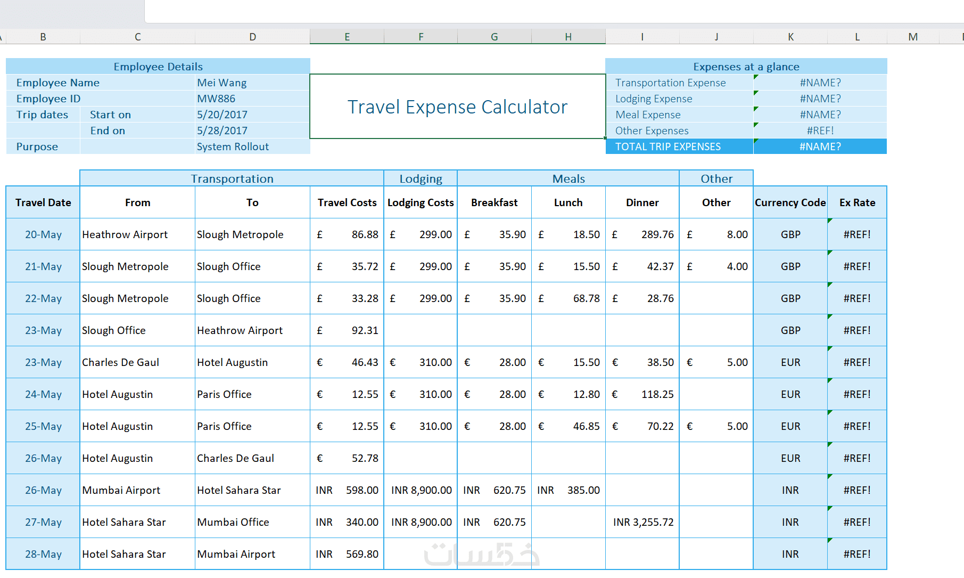Select the "Lodging Costs" column heading
964x578 pixels.
tap(421, 202)
